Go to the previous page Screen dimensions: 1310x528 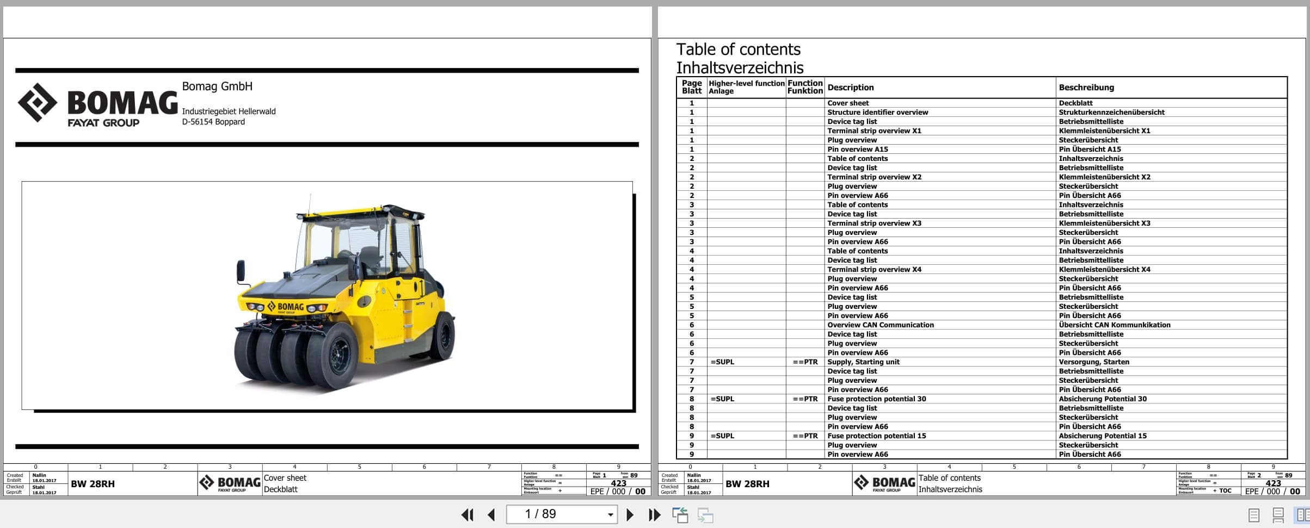click(x=491, y=514)
